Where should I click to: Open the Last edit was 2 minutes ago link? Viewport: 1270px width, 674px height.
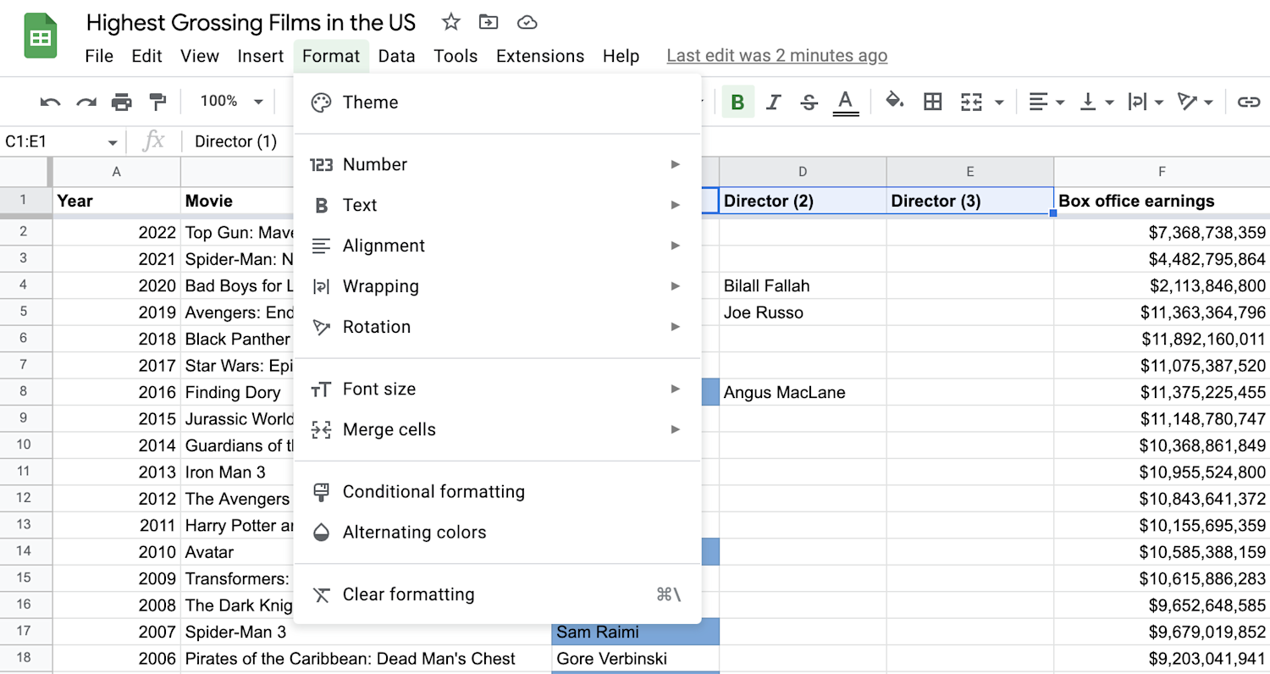777,56
